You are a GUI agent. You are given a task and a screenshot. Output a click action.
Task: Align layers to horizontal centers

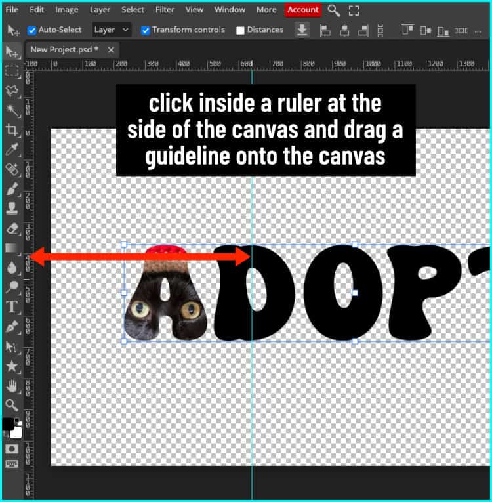coord(344,30)
